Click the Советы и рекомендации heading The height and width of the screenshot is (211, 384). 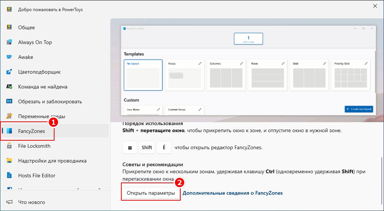pos(153,165)
